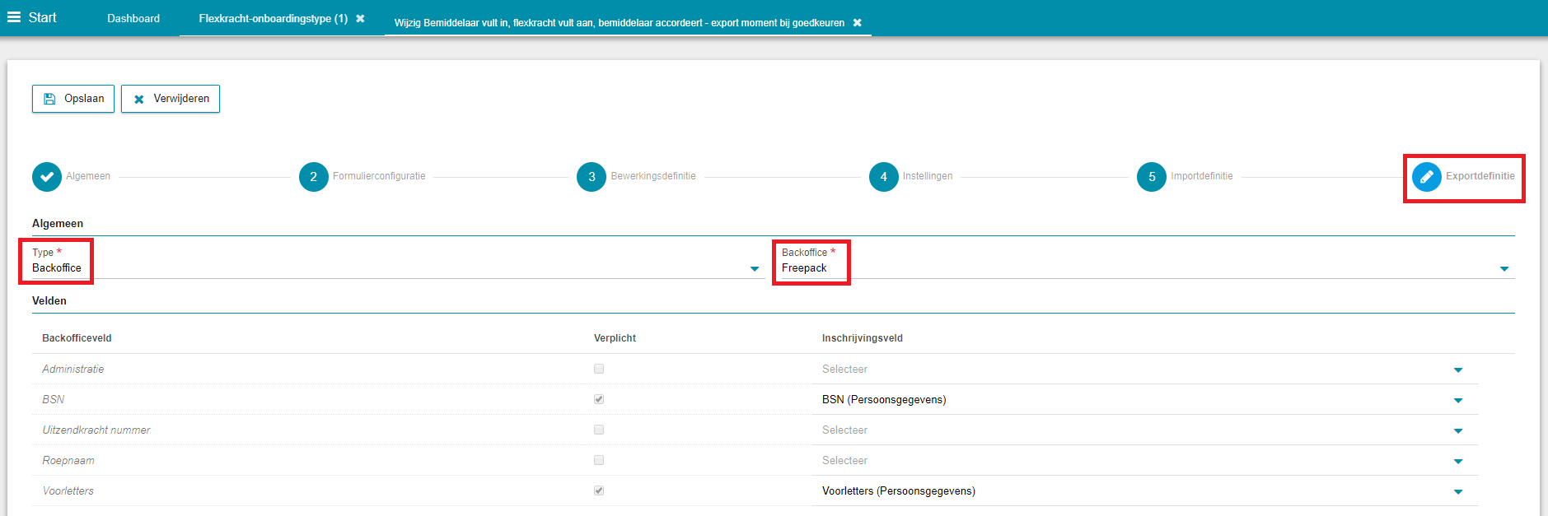Open the hamburger Start menu

(x=14, y=17)
